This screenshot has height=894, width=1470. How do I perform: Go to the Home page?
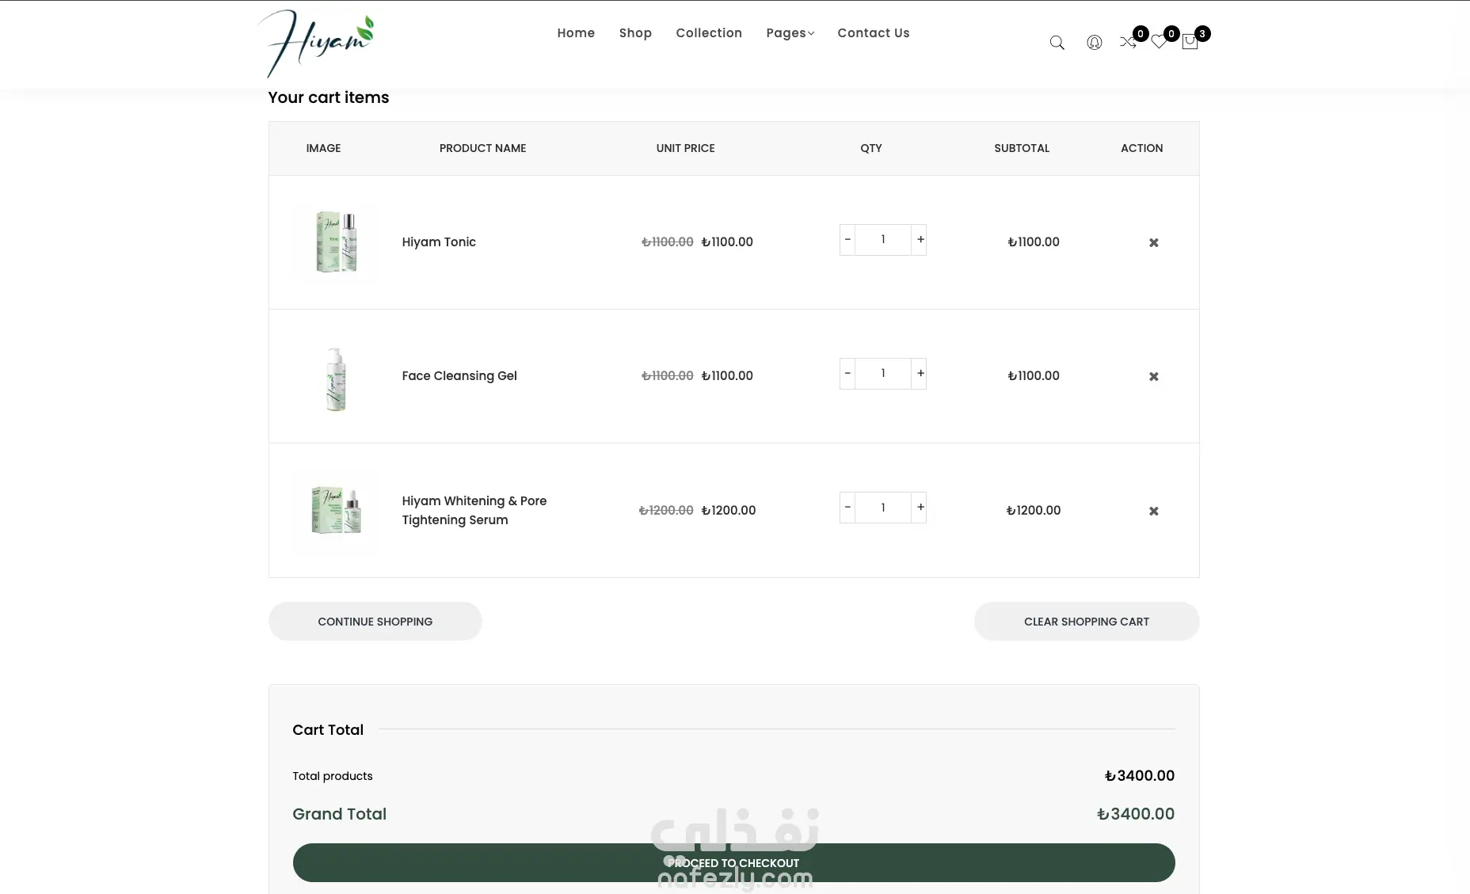pyautogui.click(x=576, y=32)
